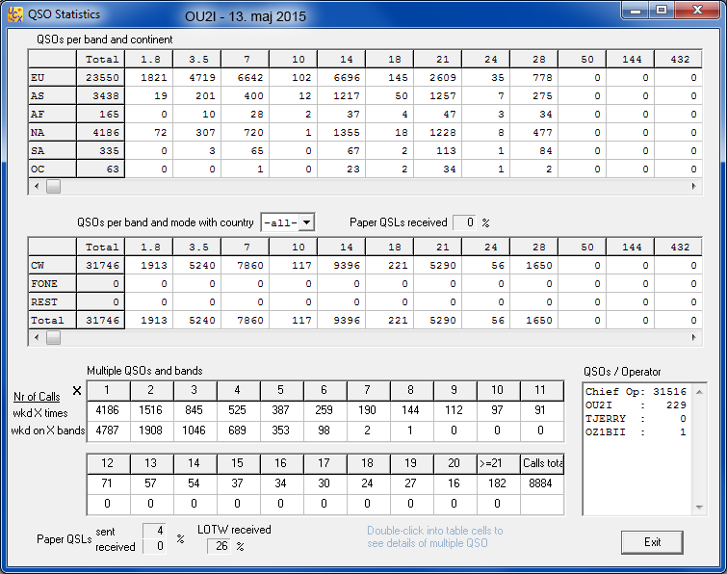Click the Paper QSLs received percent field
This screenshot has height=574, width=727.
[x=463, y=222]
